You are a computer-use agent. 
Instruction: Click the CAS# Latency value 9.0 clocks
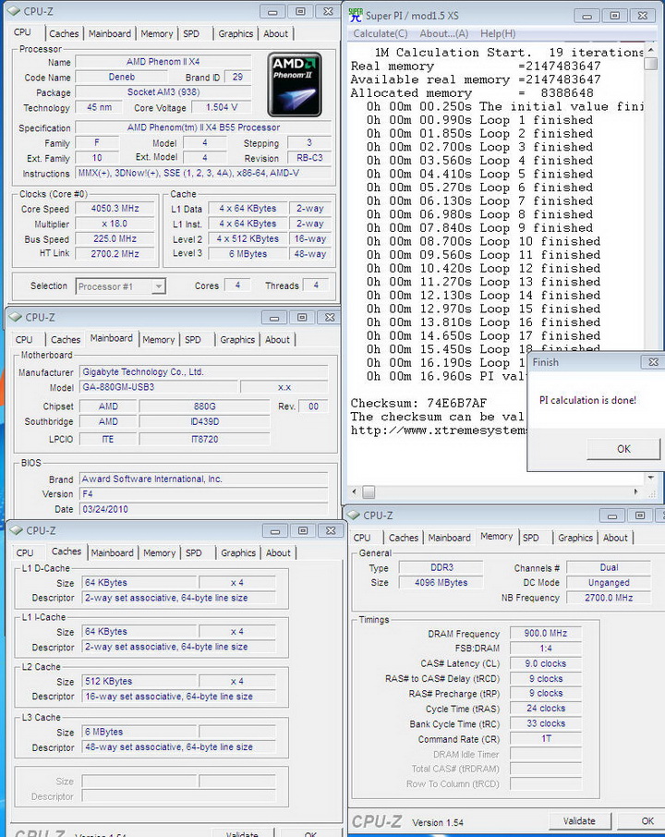click(546, 663)
